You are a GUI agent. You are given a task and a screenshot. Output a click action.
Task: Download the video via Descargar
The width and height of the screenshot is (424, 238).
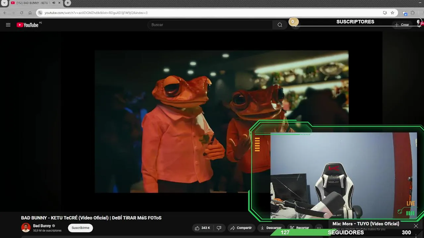tap(271, 228)
